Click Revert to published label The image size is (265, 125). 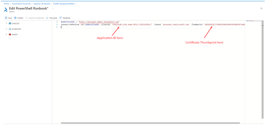click(36, 18)
